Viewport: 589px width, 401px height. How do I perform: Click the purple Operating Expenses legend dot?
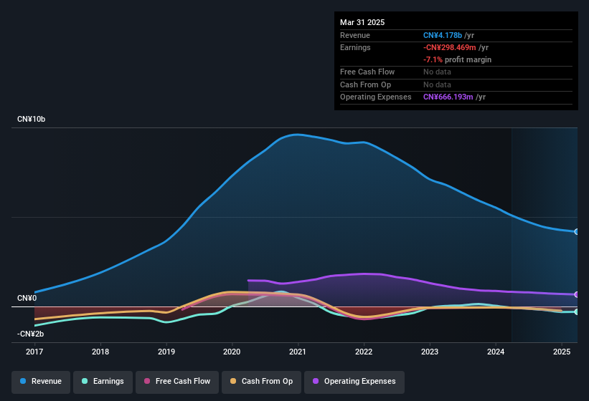tap(316, 381)
